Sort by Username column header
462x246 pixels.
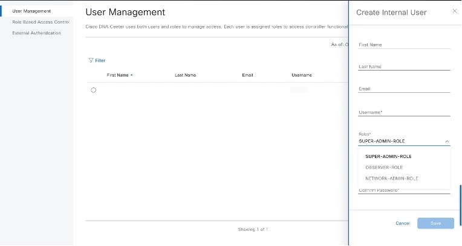click(302, 75)
